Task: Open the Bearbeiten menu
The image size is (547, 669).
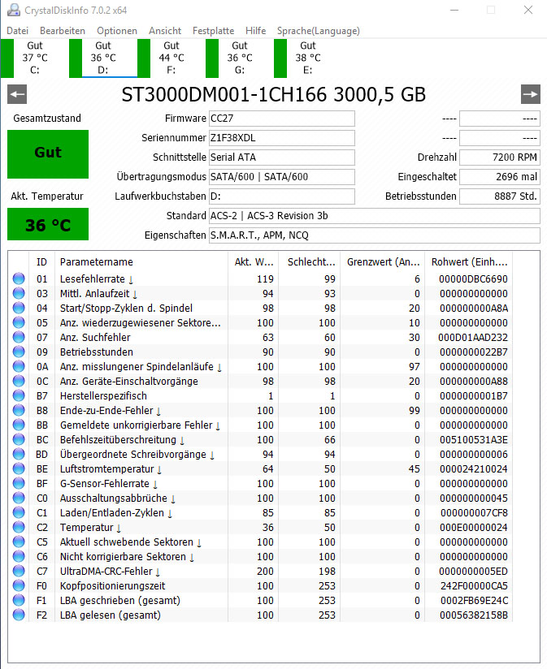Action: pyautogui.click(x=63, y=31)
